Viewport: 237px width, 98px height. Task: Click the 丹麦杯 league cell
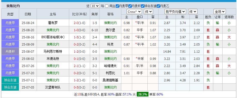click(x=10, y=51)
